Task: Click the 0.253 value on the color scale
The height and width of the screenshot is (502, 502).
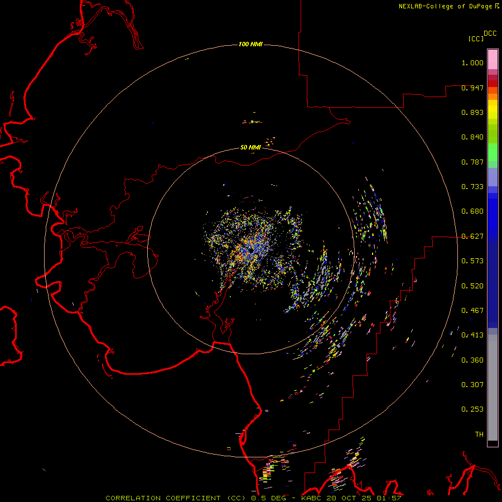Action: tap(472, 409)
